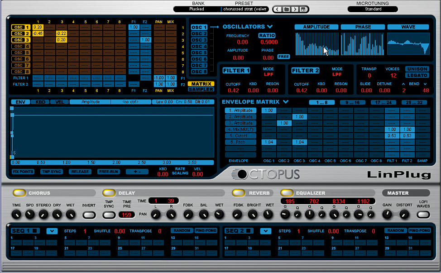The image size is (441, 273).
Task: Open the OSCILLATORS section dropdown arrow
Action: tap(270, 27)
